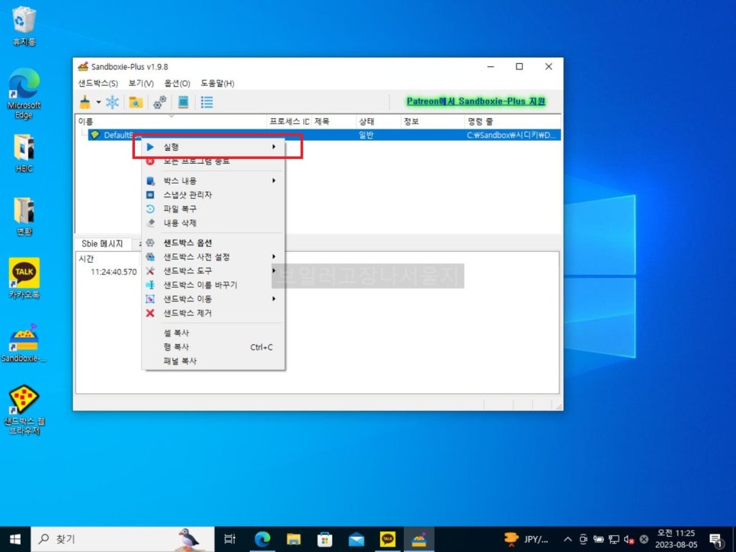736x552 pixels.
Task: Open the 보기(V) menu
Action: coord(141,83)
